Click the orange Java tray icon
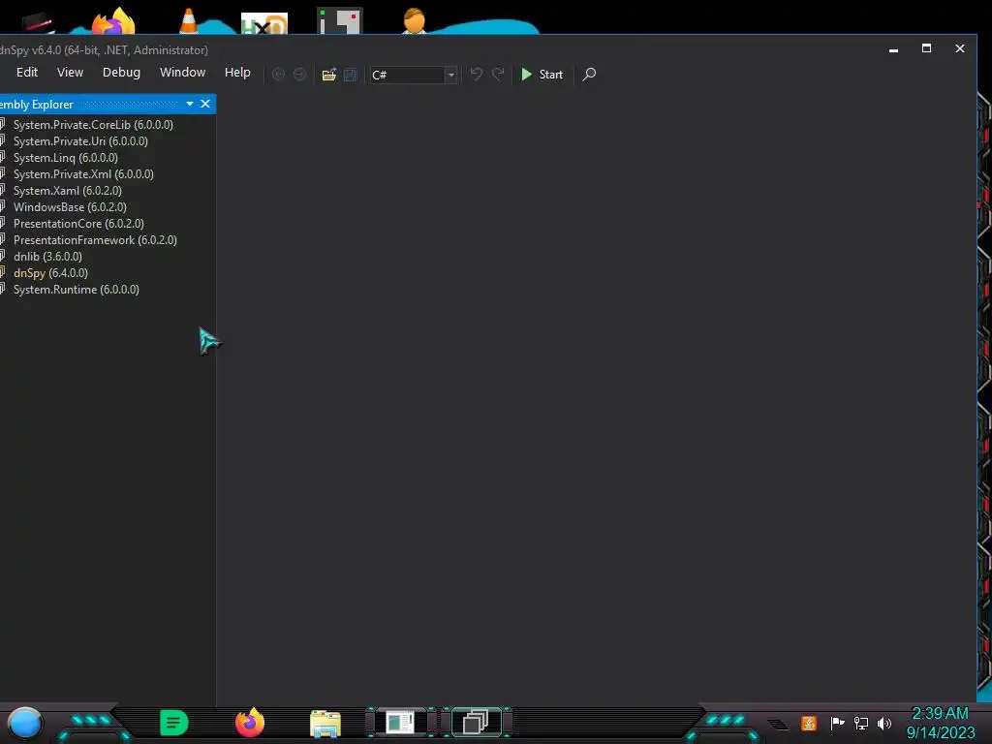The width and height of the screenshot is (992, 744). [809, 723]
